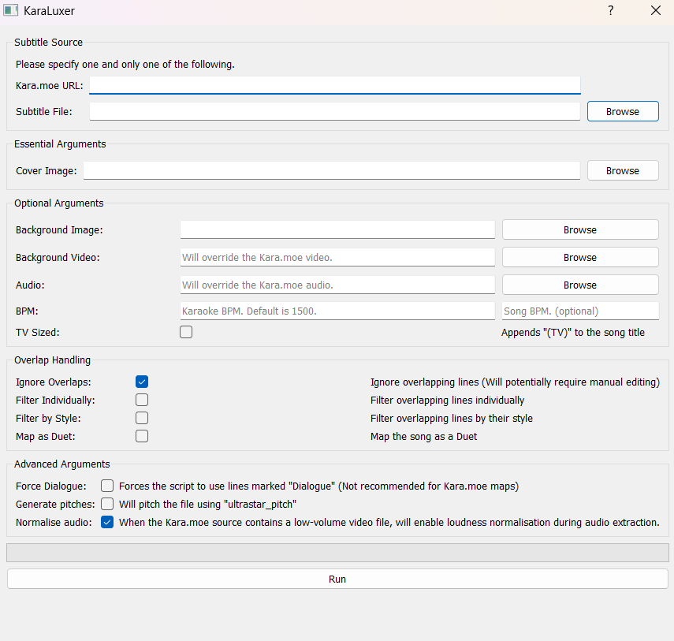This screenshot has height=641, width=674.
Task: Click the Karaoke BPM input field
Action: coord(337,311)
